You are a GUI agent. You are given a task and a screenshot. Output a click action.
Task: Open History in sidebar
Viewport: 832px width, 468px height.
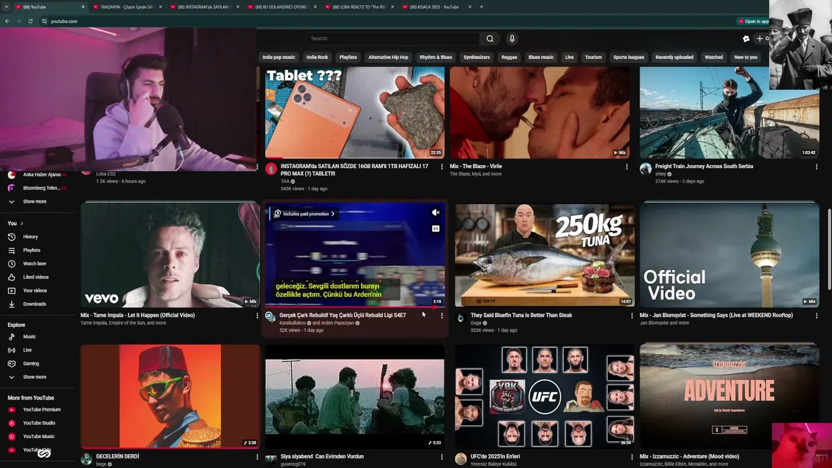[x=31, y=237]
